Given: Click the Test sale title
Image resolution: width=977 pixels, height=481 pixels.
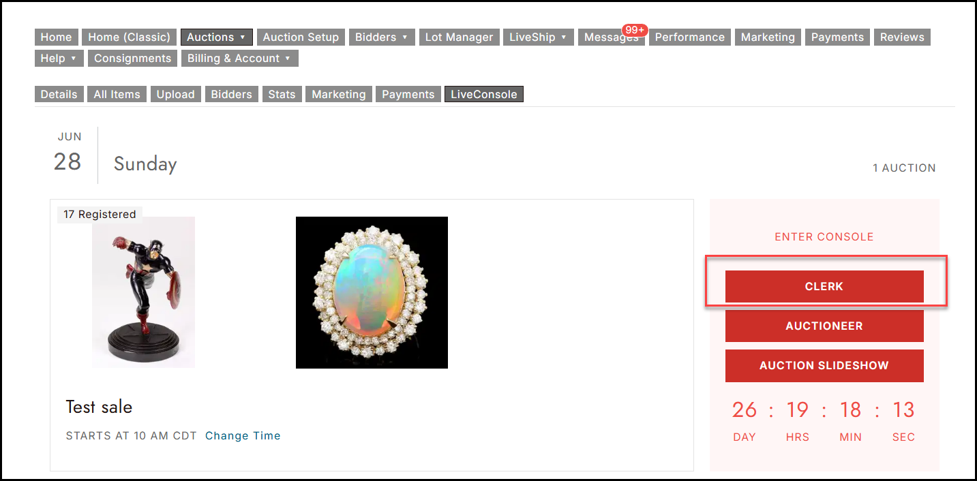Looking at the screenshot, I should pyautogui.click(x=99, y=407).
